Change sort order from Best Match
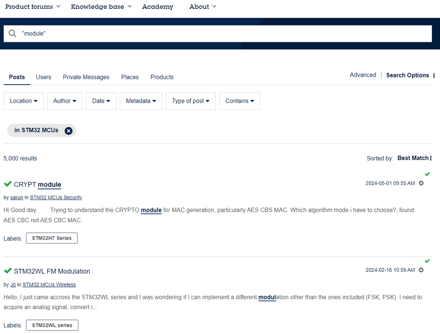This screenshot has height=334, width=440. coord(414,158)
